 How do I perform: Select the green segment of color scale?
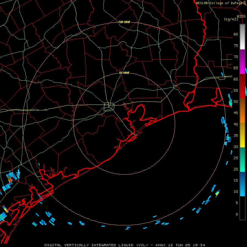pos(242,159)
